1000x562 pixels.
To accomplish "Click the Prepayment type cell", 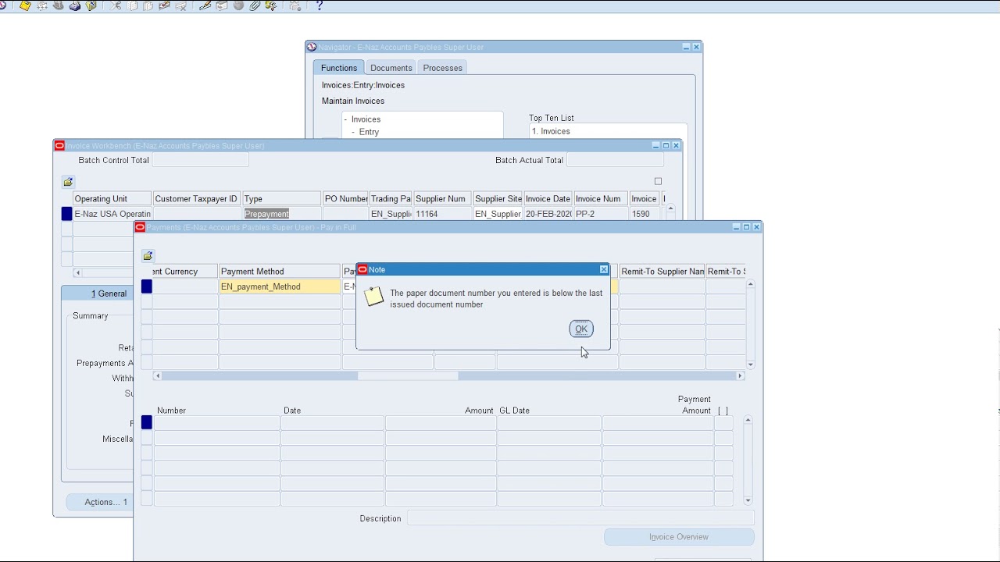I will click(281, 214).
